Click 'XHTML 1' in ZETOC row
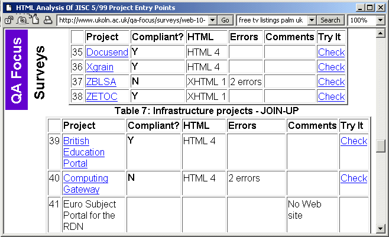Screen dimensions: 389x237 [x=206, y=96]
